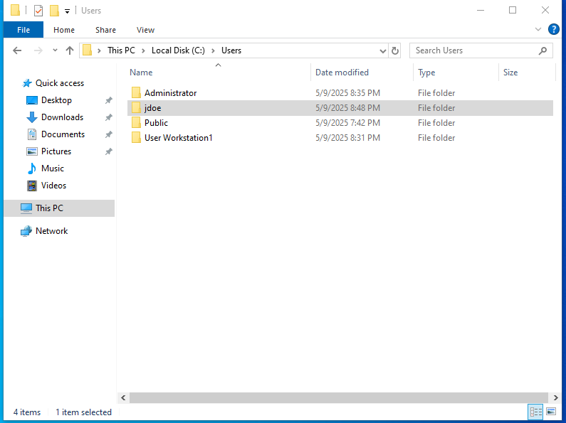Switch to Large icons view layout
This screenshot has height=423, width=566.
[x=551, y=412]
